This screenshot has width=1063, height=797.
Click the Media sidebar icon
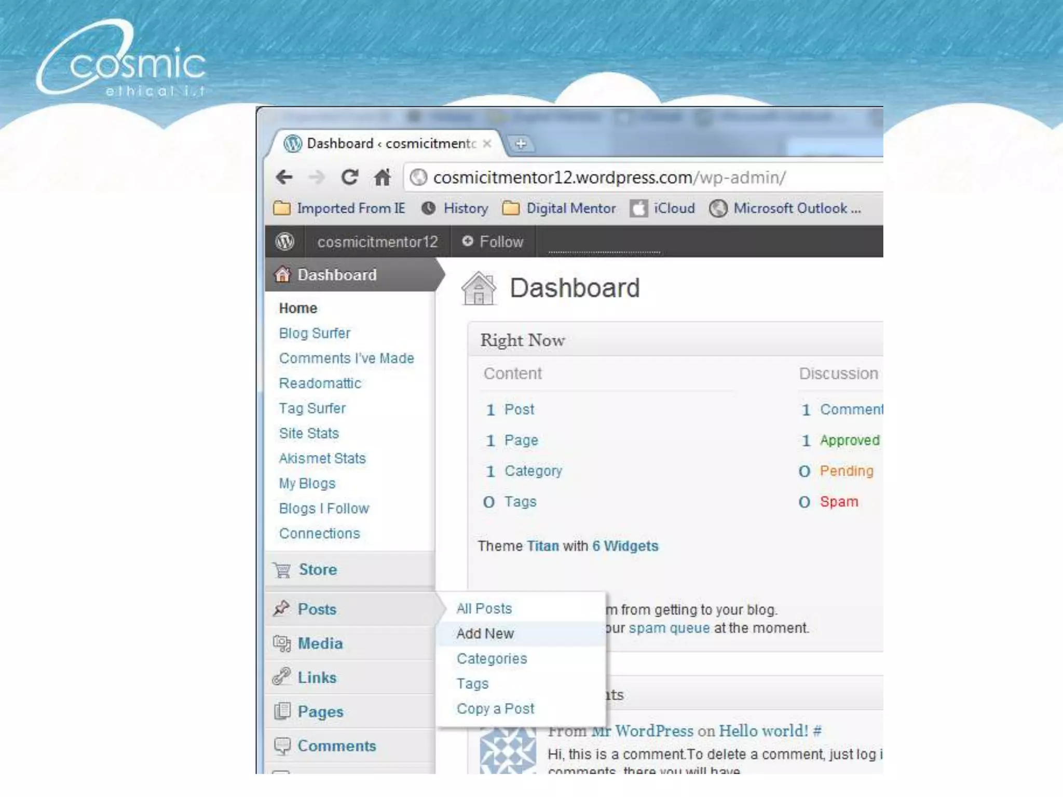point(282,643)
